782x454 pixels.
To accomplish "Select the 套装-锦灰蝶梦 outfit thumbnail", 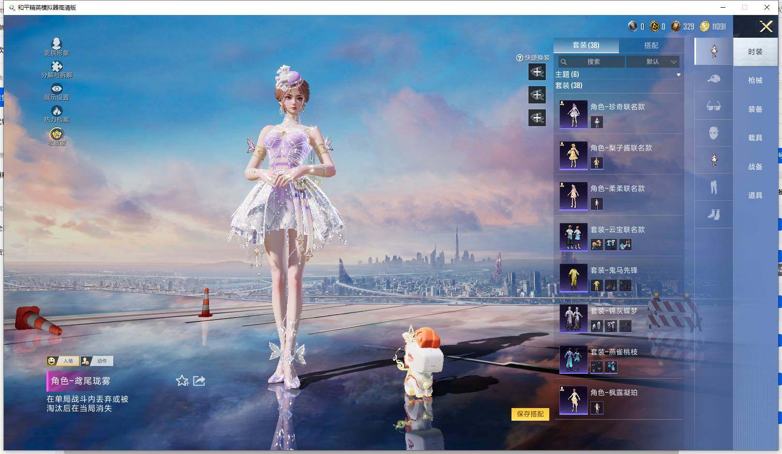I will click(x=573, y=319).
